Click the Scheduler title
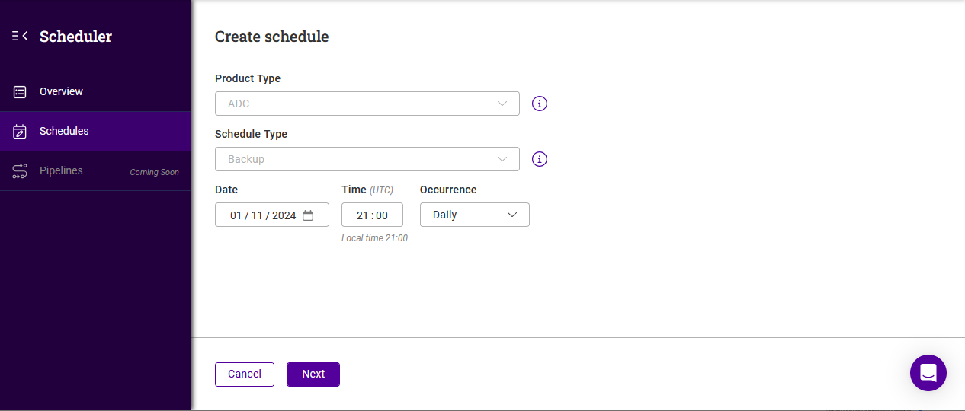The height and width of the screenshot is (411, 965). pos(75,37)
